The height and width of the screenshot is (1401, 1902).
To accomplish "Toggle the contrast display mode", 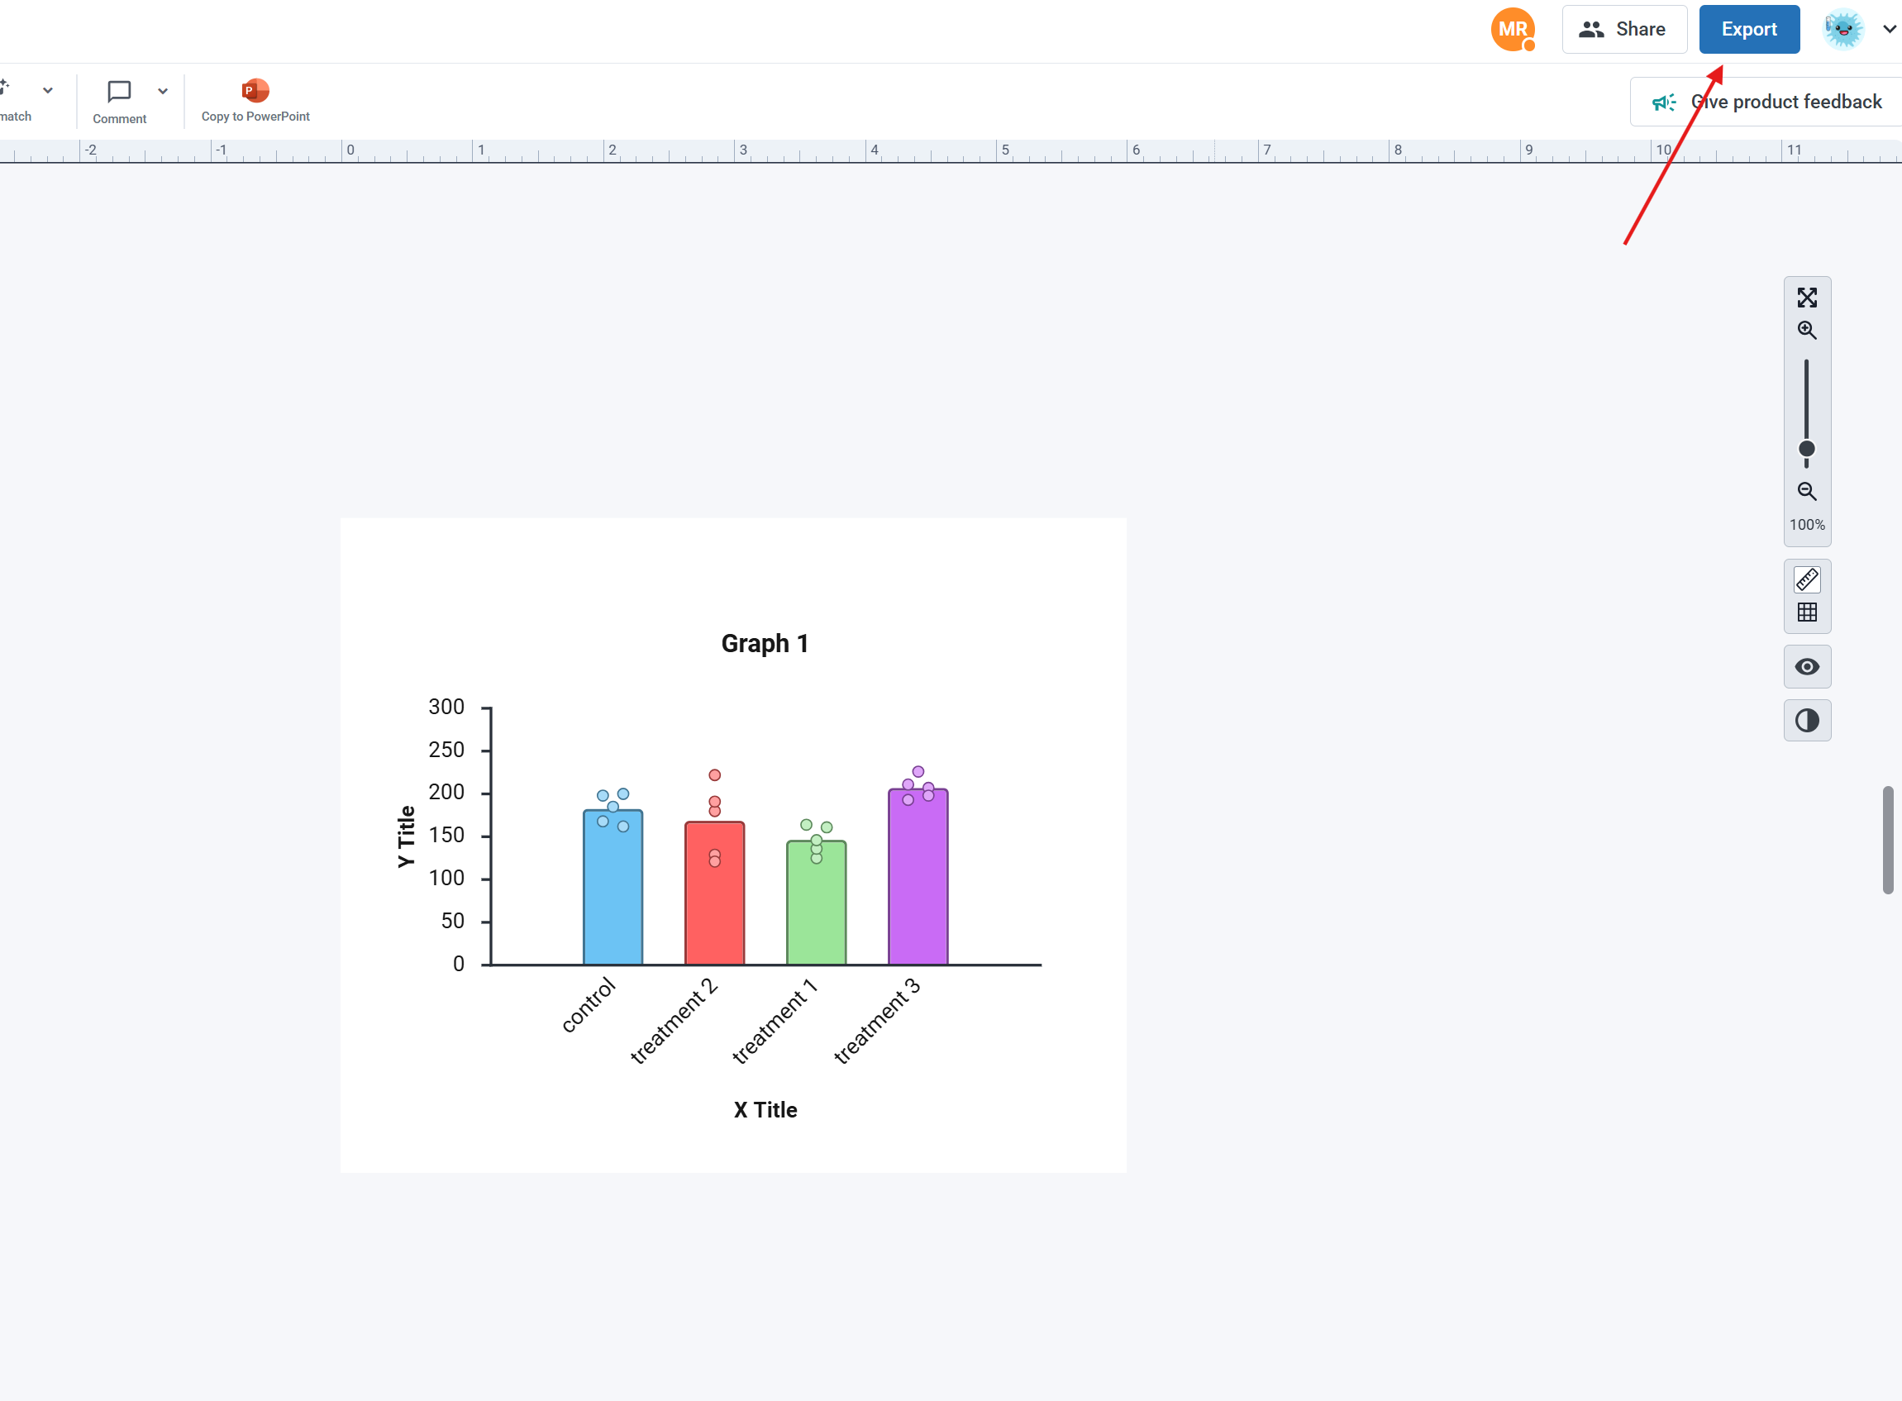I will 1807,720.
